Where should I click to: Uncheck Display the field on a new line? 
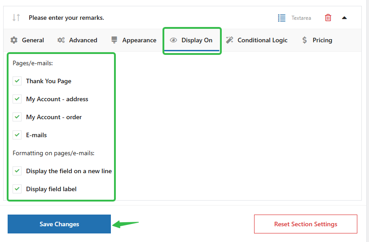pyautogui.click(x=17, y=171)
